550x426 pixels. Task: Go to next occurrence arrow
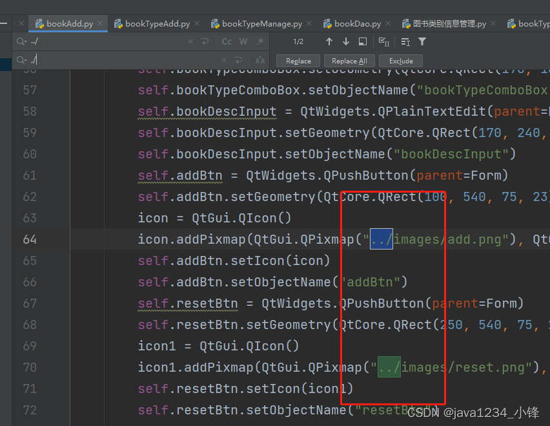coord(346,41)
